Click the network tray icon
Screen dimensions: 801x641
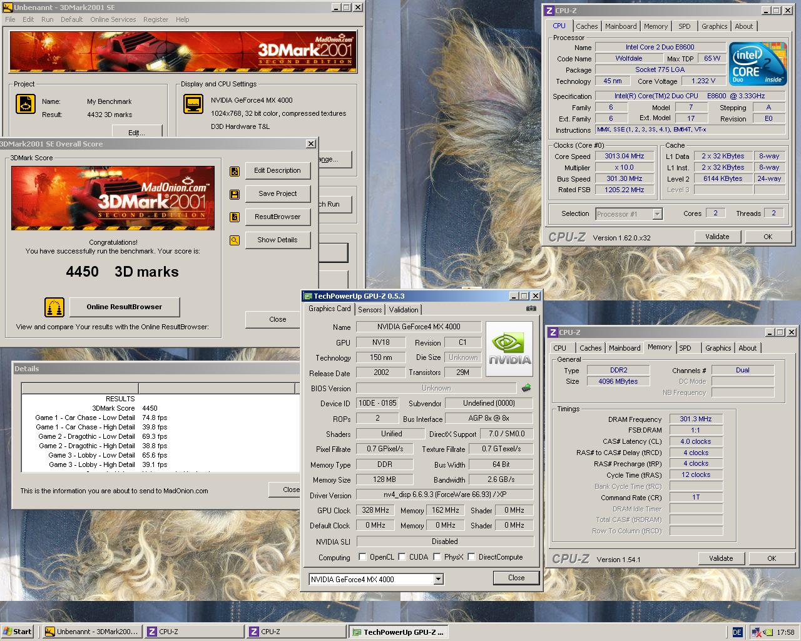[757, 632]
